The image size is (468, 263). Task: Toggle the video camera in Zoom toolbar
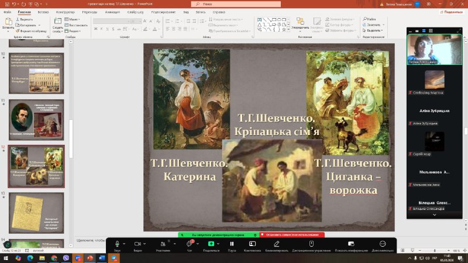point(137,244)
